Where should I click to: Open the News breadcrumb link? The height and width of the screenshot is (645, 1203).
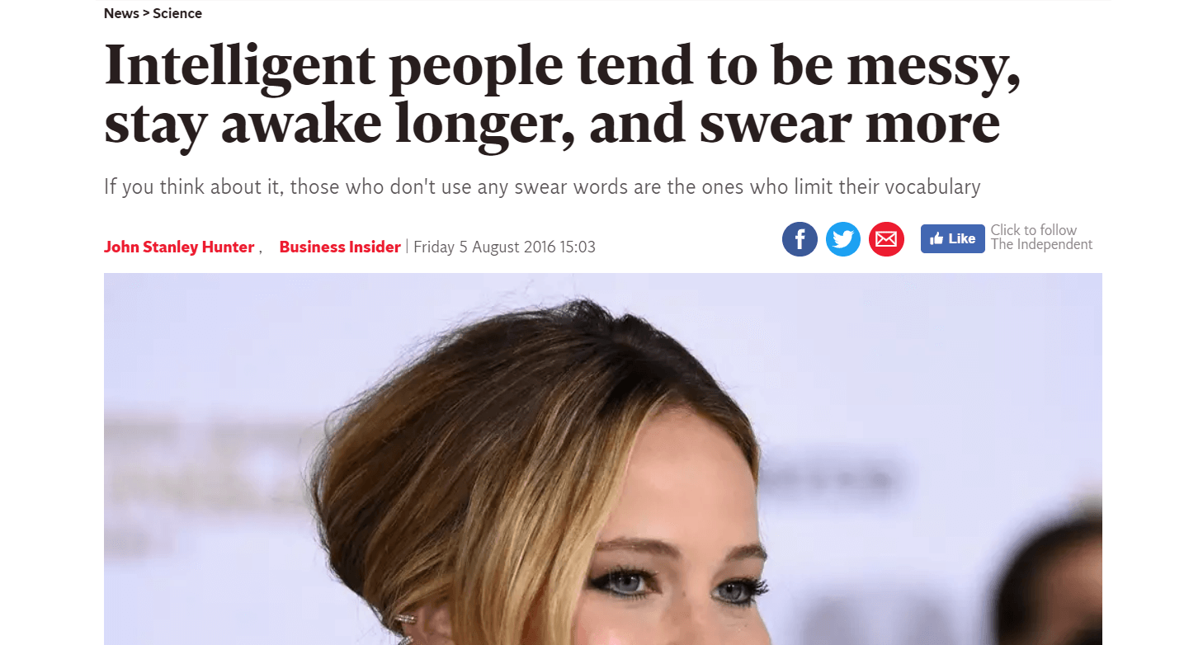tap(121, 13)
